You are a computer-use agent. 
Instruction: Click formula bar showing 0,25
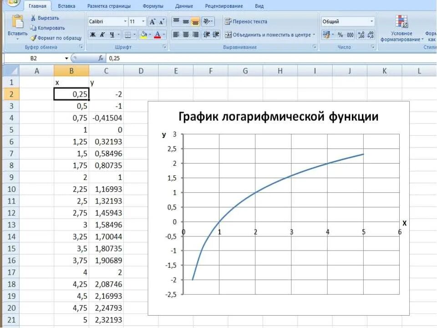click(x=270, y=58)
